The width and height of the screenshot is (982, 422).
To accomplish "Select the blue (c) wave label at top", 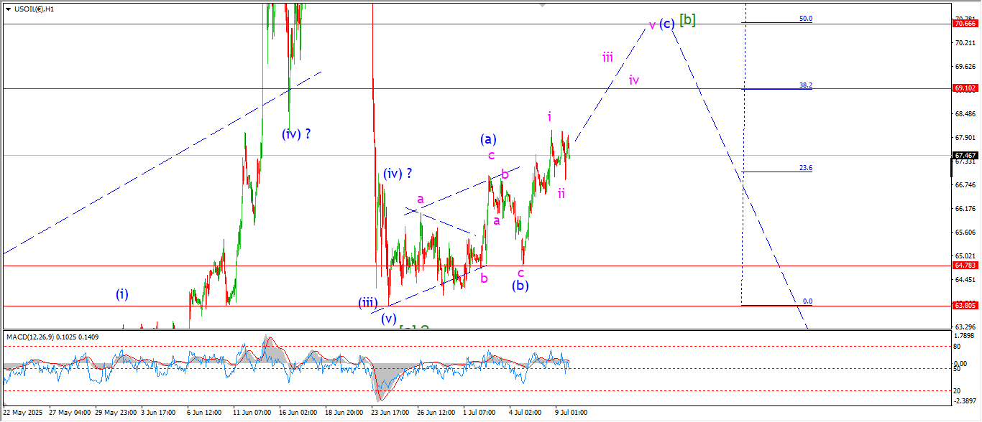I will click(x=667, y=24).
